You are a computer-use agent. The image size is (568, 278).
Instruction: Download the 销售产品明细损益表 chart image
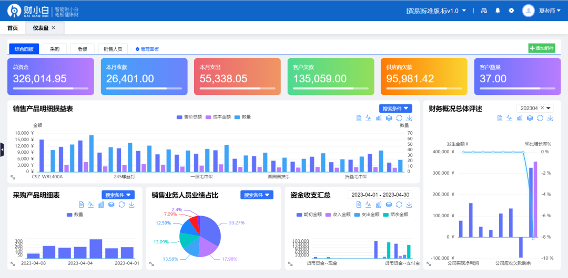coord(409,118)
